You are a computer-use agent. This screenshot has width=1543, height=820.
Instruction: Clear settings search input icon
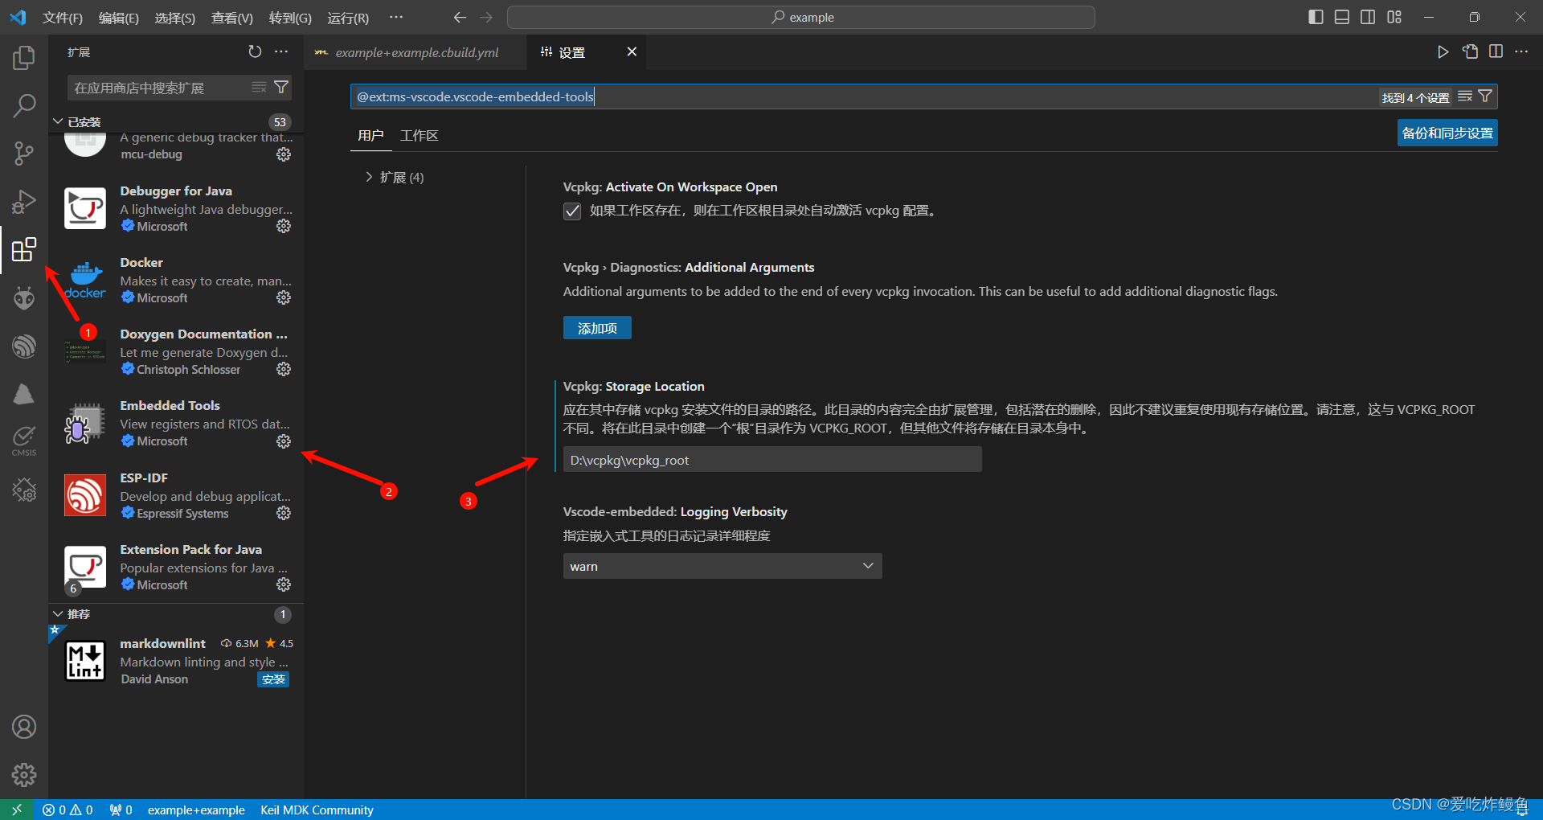click(1465, 96)
